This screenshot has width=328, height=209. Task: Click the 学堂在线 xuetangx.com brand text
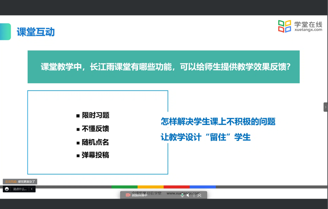pos(308,26)
